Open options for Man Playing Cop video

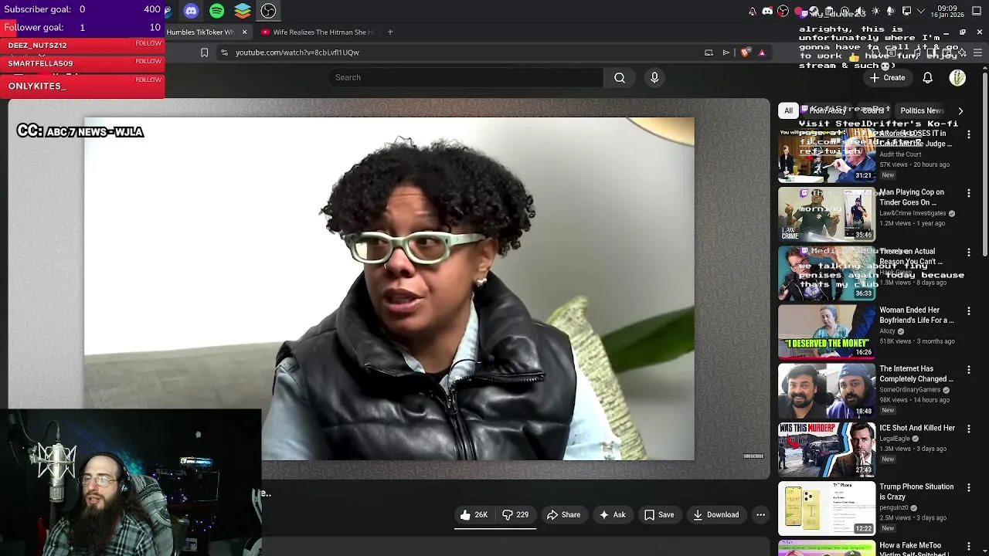coord(969,193)
